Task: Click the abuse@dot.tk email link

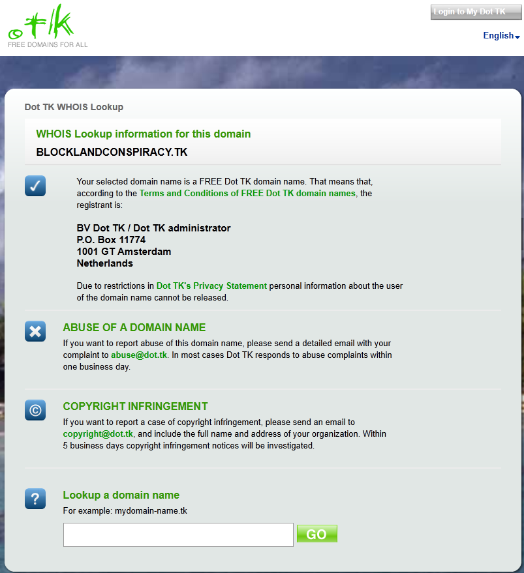Action: 139,355
